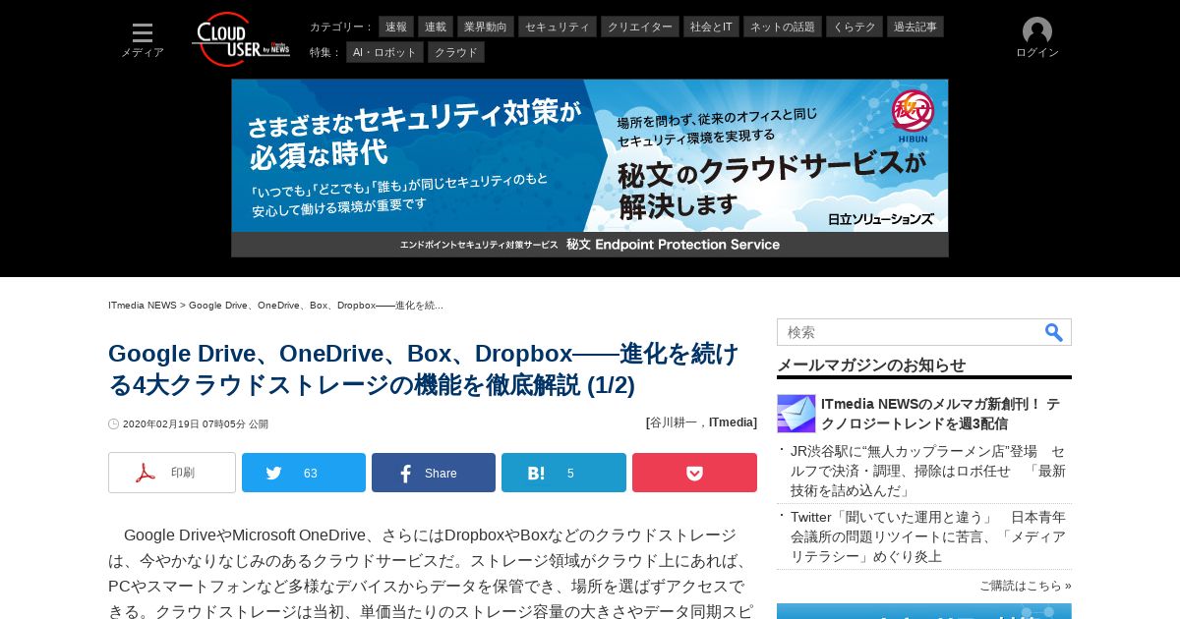Open the クラウド feature tag
Viewport: 1180px width, 619px height.
coord(456,52)
